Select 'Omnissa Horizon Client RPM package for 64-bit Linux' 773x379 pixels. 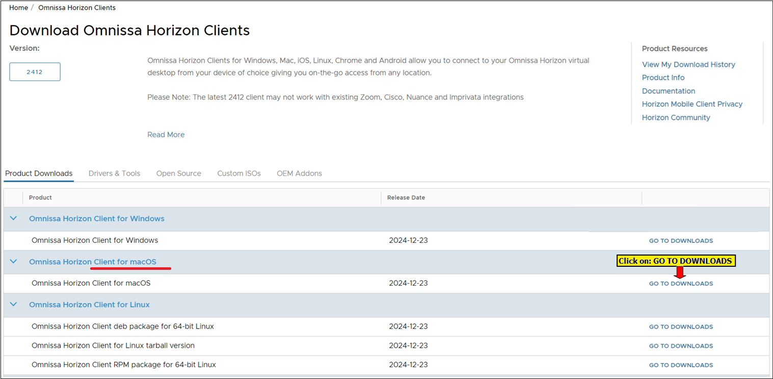pyautogui.click(x=124, y=365)
